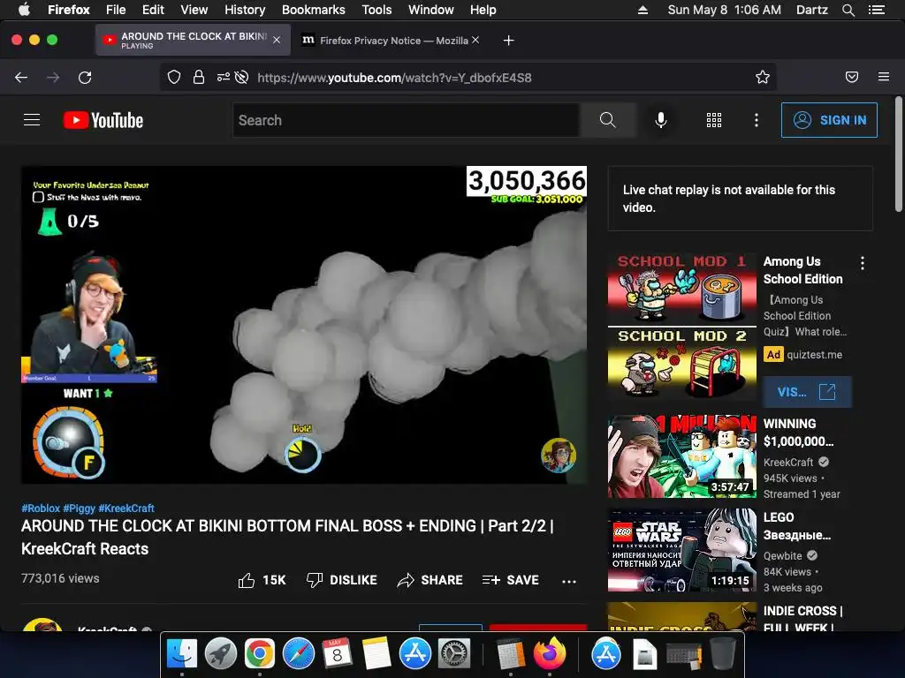The image size is (905, 678).
Task: Click the autoplay blocked icon in address bar
Action: [242, 78]
